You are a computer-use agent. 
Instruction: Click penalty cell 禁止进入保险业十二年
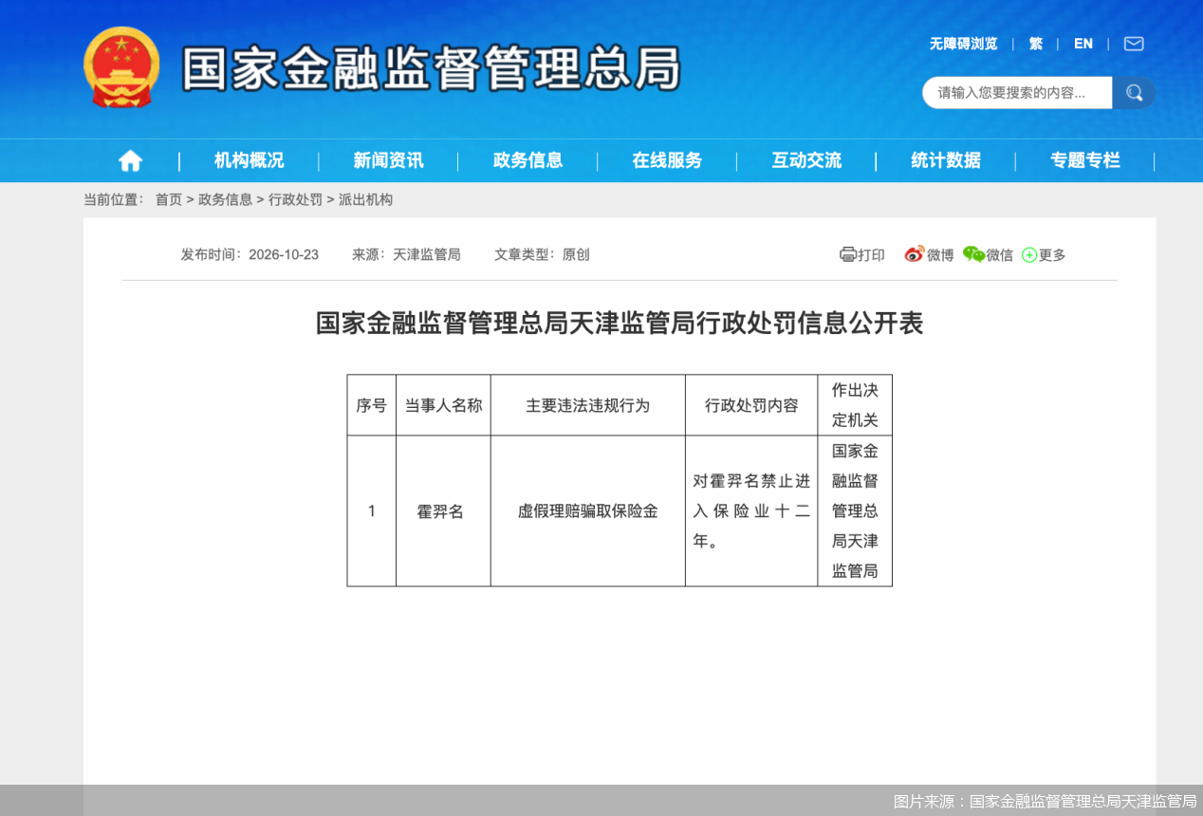pyautogui.click(x=751, y=511)
